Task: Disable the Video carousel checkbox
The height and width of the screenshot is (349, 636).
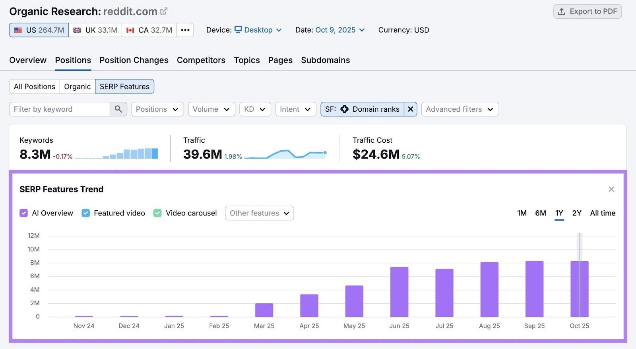Action: [157, 213]
